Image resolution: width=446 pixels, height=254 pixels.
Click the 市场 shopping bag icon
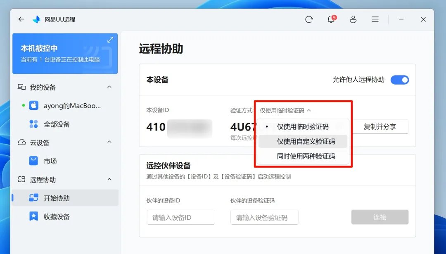(33, 161)
